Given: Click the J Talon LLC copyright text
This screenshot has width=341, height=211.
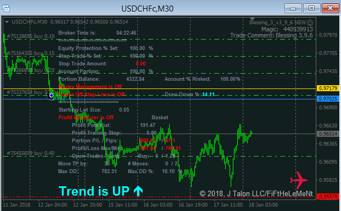Looking at the screenshot, I should [x=256, y=193].
